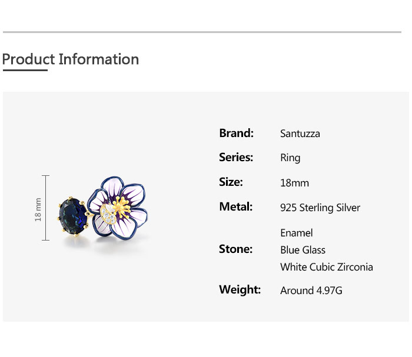
Task: Select the Brand label
Action: (236, 133)
